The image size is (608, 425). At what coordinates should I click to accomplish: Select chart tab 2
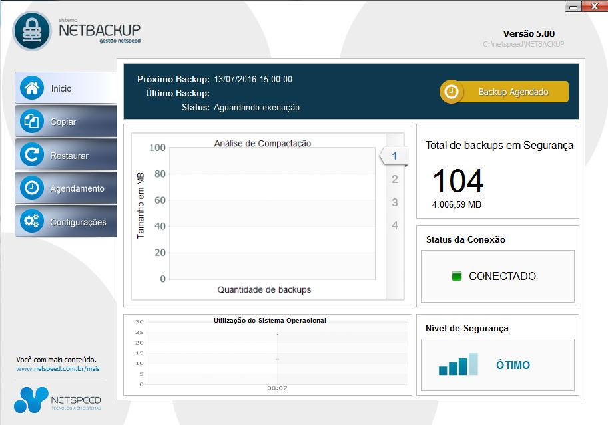click(395, 180)
